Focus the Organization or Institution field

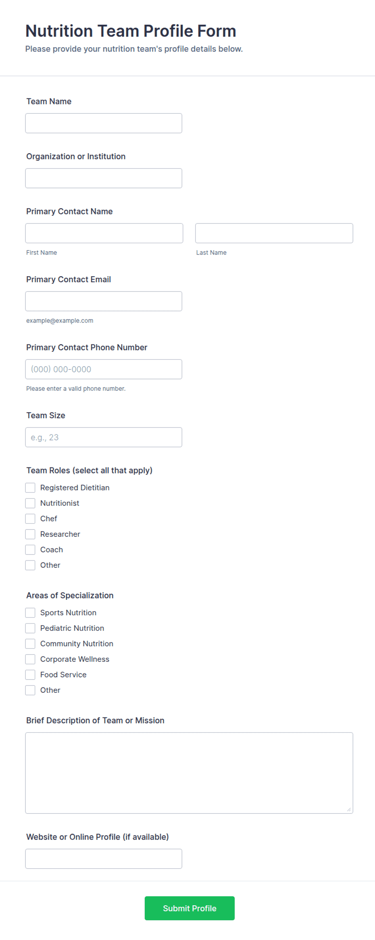[104, 178]
